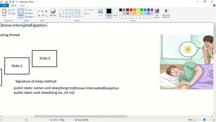Open Customize Quick Access Toolbar dropdown

(x=17, y=2)
